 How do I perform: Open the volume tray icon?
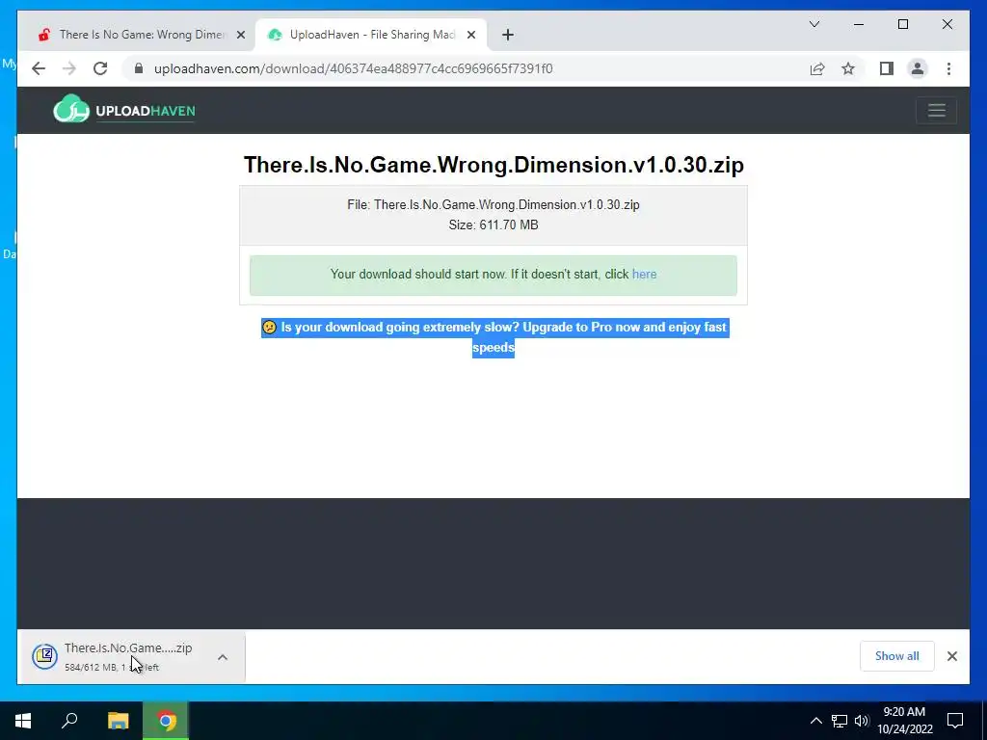862,721
